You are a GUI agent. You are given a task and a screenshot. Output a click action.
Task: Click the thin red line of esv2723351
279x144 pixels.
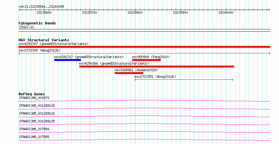tap(184, 80)
